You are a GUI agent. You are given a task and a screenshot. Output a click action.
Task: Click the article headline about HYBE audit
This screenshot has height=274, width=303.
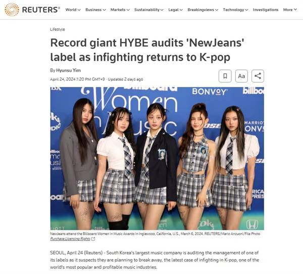(147, 50)
